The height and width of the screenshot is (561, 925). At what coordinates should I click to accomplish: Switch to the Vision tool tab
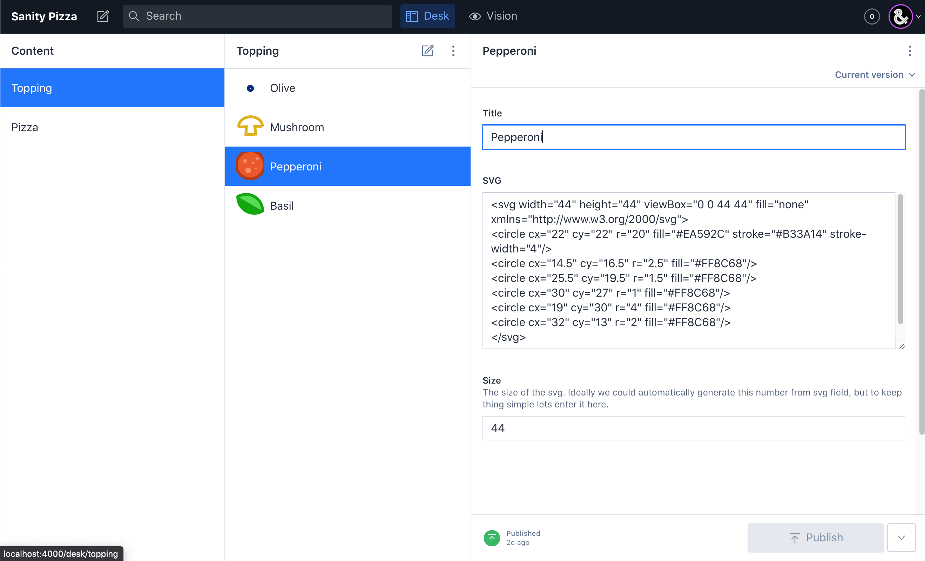pos(493,16)
